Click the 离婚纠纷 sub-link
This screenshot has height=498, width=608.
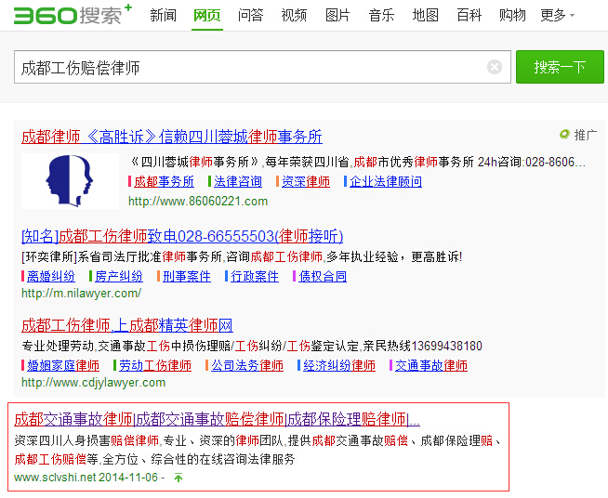51,276
